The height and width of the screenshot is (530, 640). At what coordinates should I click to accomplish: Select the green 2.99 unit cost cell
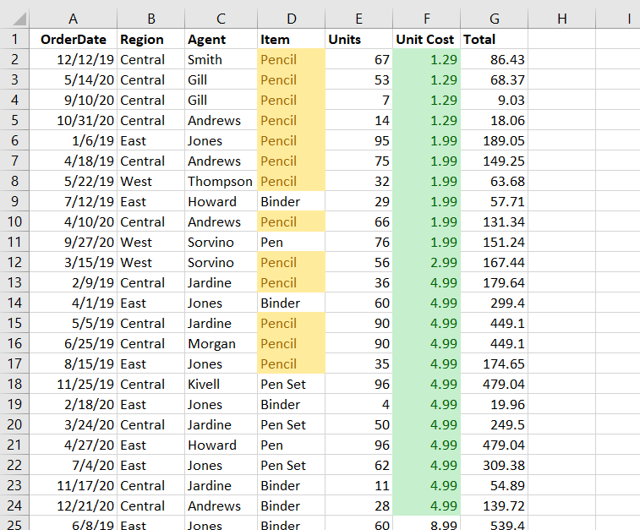click(427, 262)
